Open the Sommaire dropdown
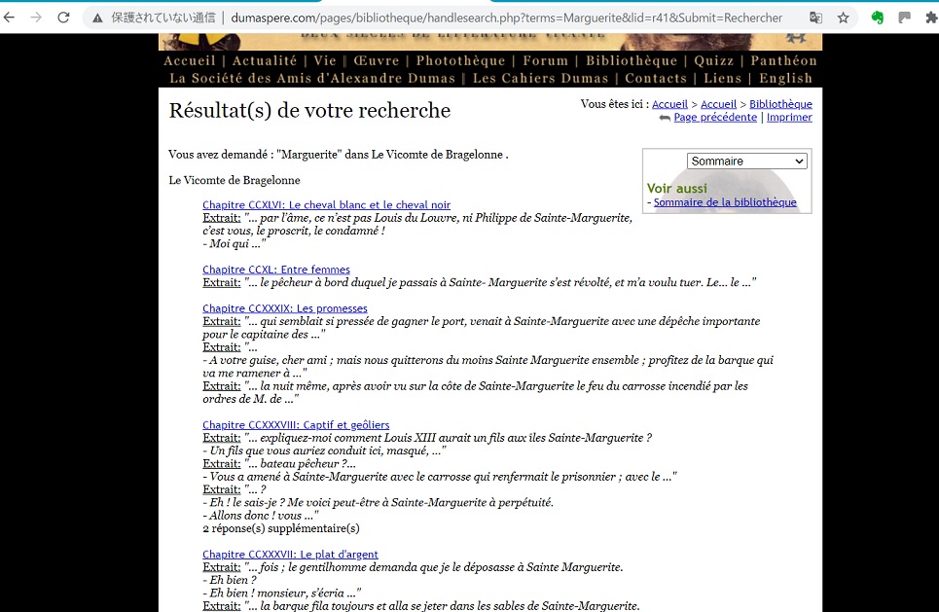939x612 pixels. coord(746,162)
